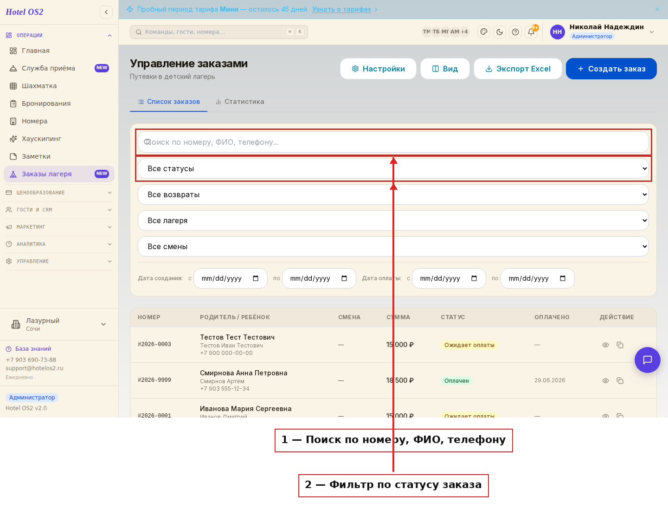Toggle dark mode moon icon
This screenshot has height=508, width=668.
(x=500, y=32)
